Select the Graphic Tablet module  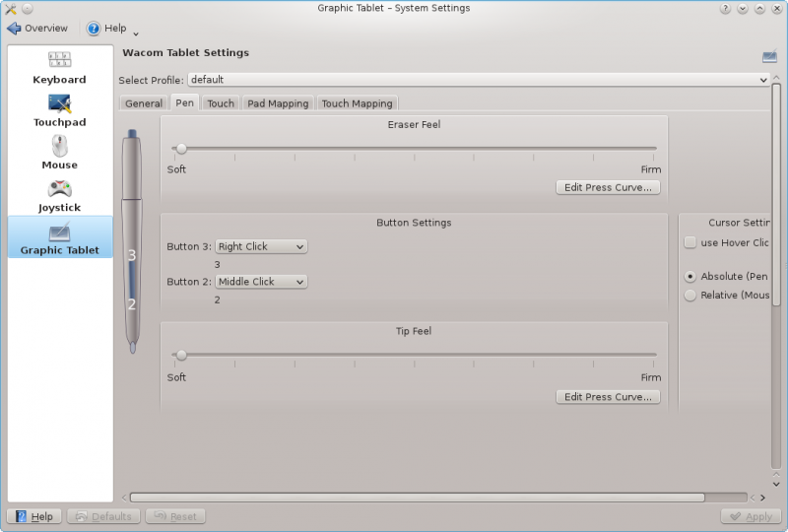(x=60, y=237)
